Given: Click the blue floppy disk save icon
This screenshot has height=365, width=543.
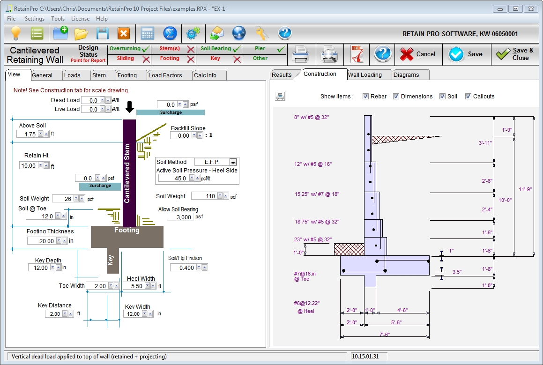Looking at the screenshot, I should coord(103,33).
